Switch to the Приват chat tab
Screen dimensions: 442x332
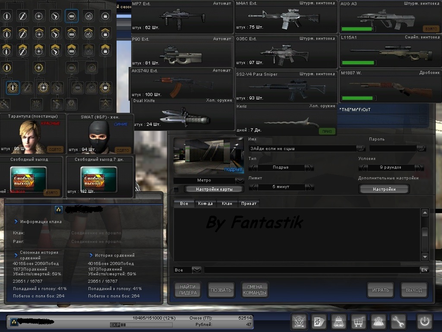coord(249,204)
